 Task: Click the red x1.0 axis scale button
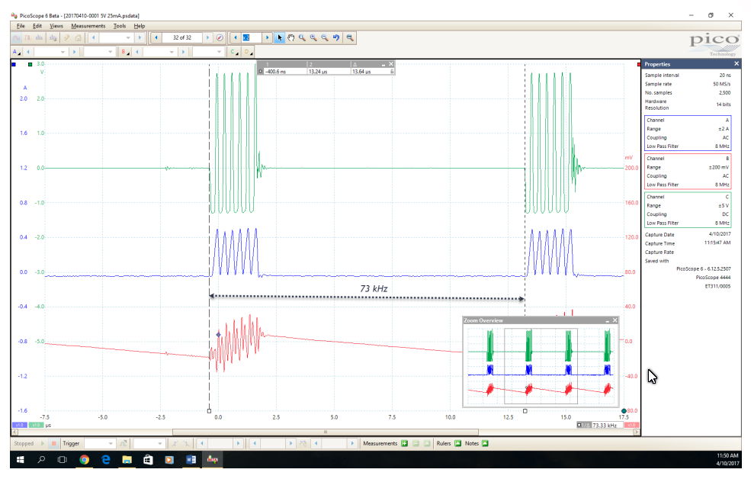[632, 426]
